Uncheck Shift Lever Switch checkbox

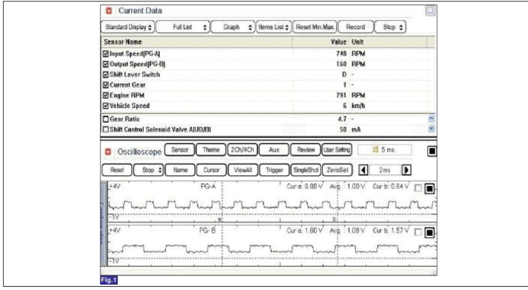coord(106,75)
